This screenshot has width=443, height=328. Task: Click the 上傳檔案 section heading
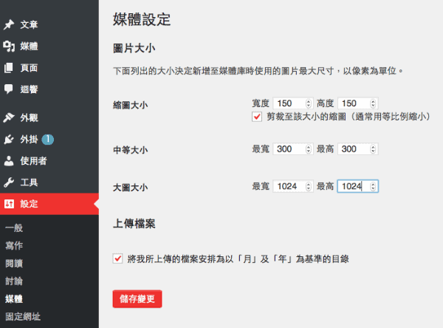[134, 224]
